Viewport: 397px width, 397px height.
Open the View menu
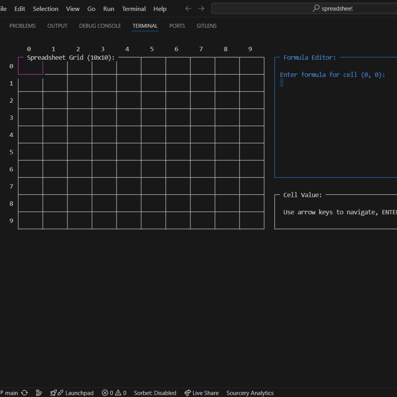(x=73, y=9)
